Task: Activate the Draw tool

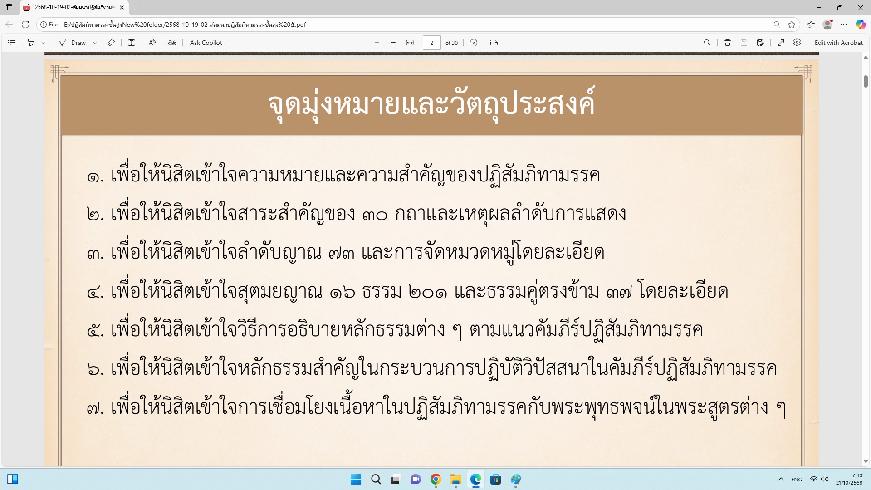Action: (x=72, y=43)
